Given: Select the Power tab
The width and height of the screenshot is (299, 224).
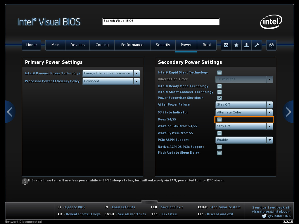Looking at the screenshot, I should 186,45.
